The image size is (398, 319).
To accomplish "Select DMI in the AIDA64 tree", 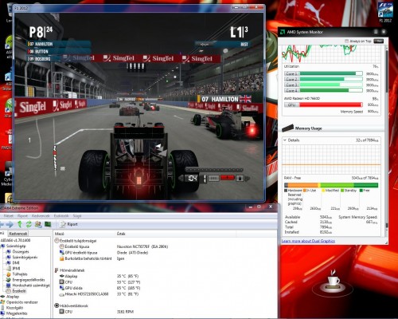I will pyautogui.click(x=16, y=263).
